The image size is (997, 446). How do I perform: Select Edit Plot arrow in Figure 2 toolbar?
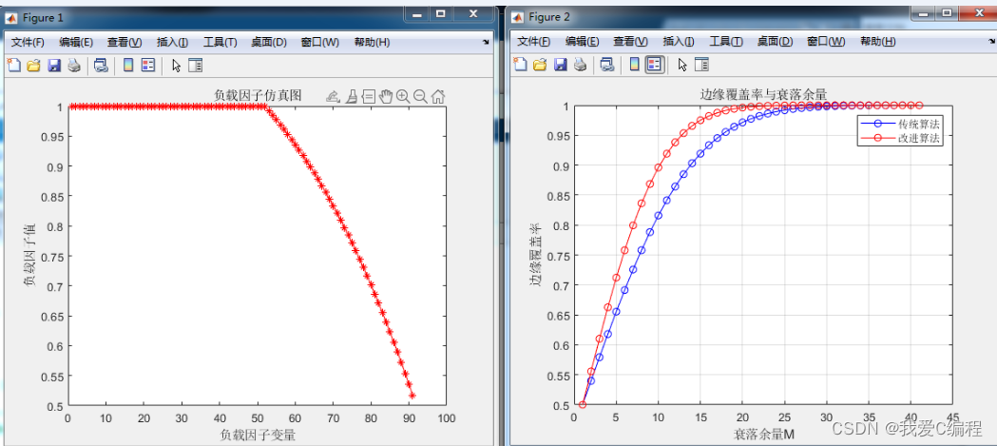click(x=683, y=65)
